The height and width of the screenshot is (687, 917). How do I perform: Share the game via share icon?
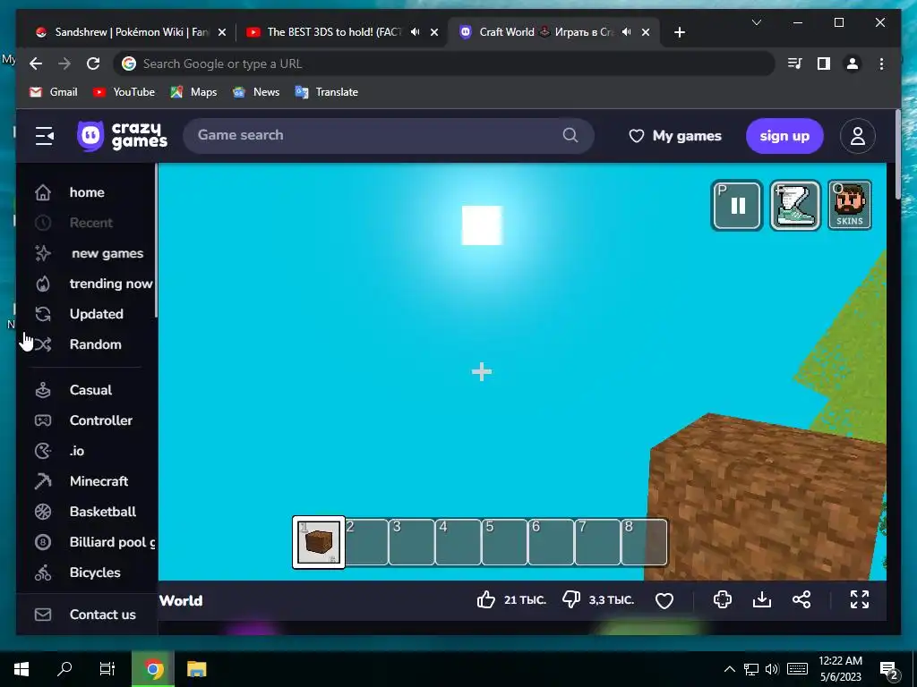click(x=801, y=599)
